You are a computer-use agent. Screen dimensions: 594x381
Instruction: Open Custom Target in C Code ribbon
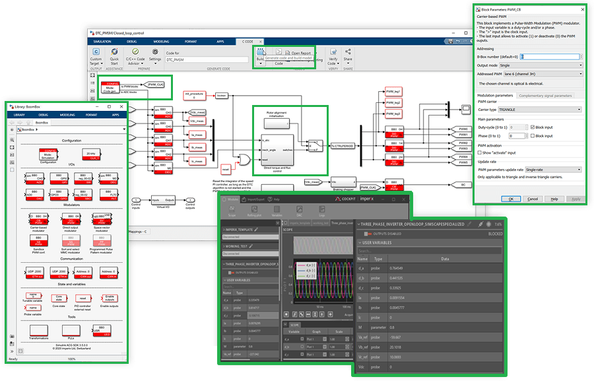point(96,56)
